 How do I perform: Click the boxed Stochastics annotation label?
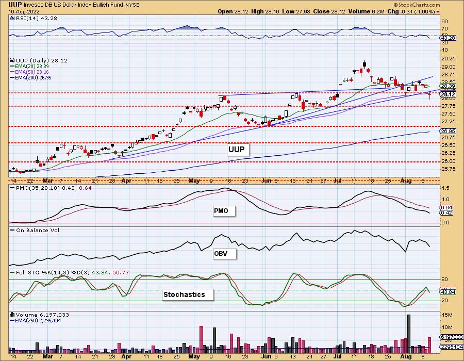click(188, 294)
